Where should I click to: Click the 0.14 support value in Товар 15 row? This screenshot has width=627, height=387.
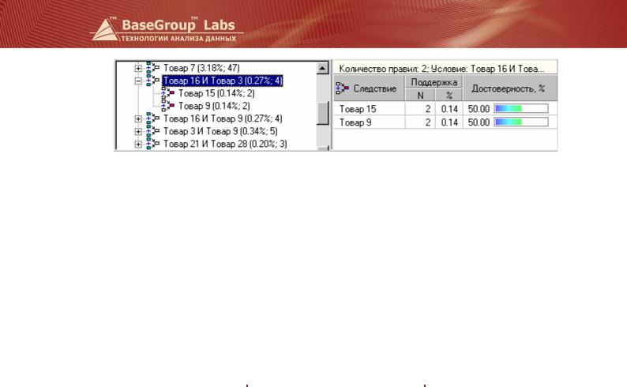pyautogui.click(x=449, y=109)
